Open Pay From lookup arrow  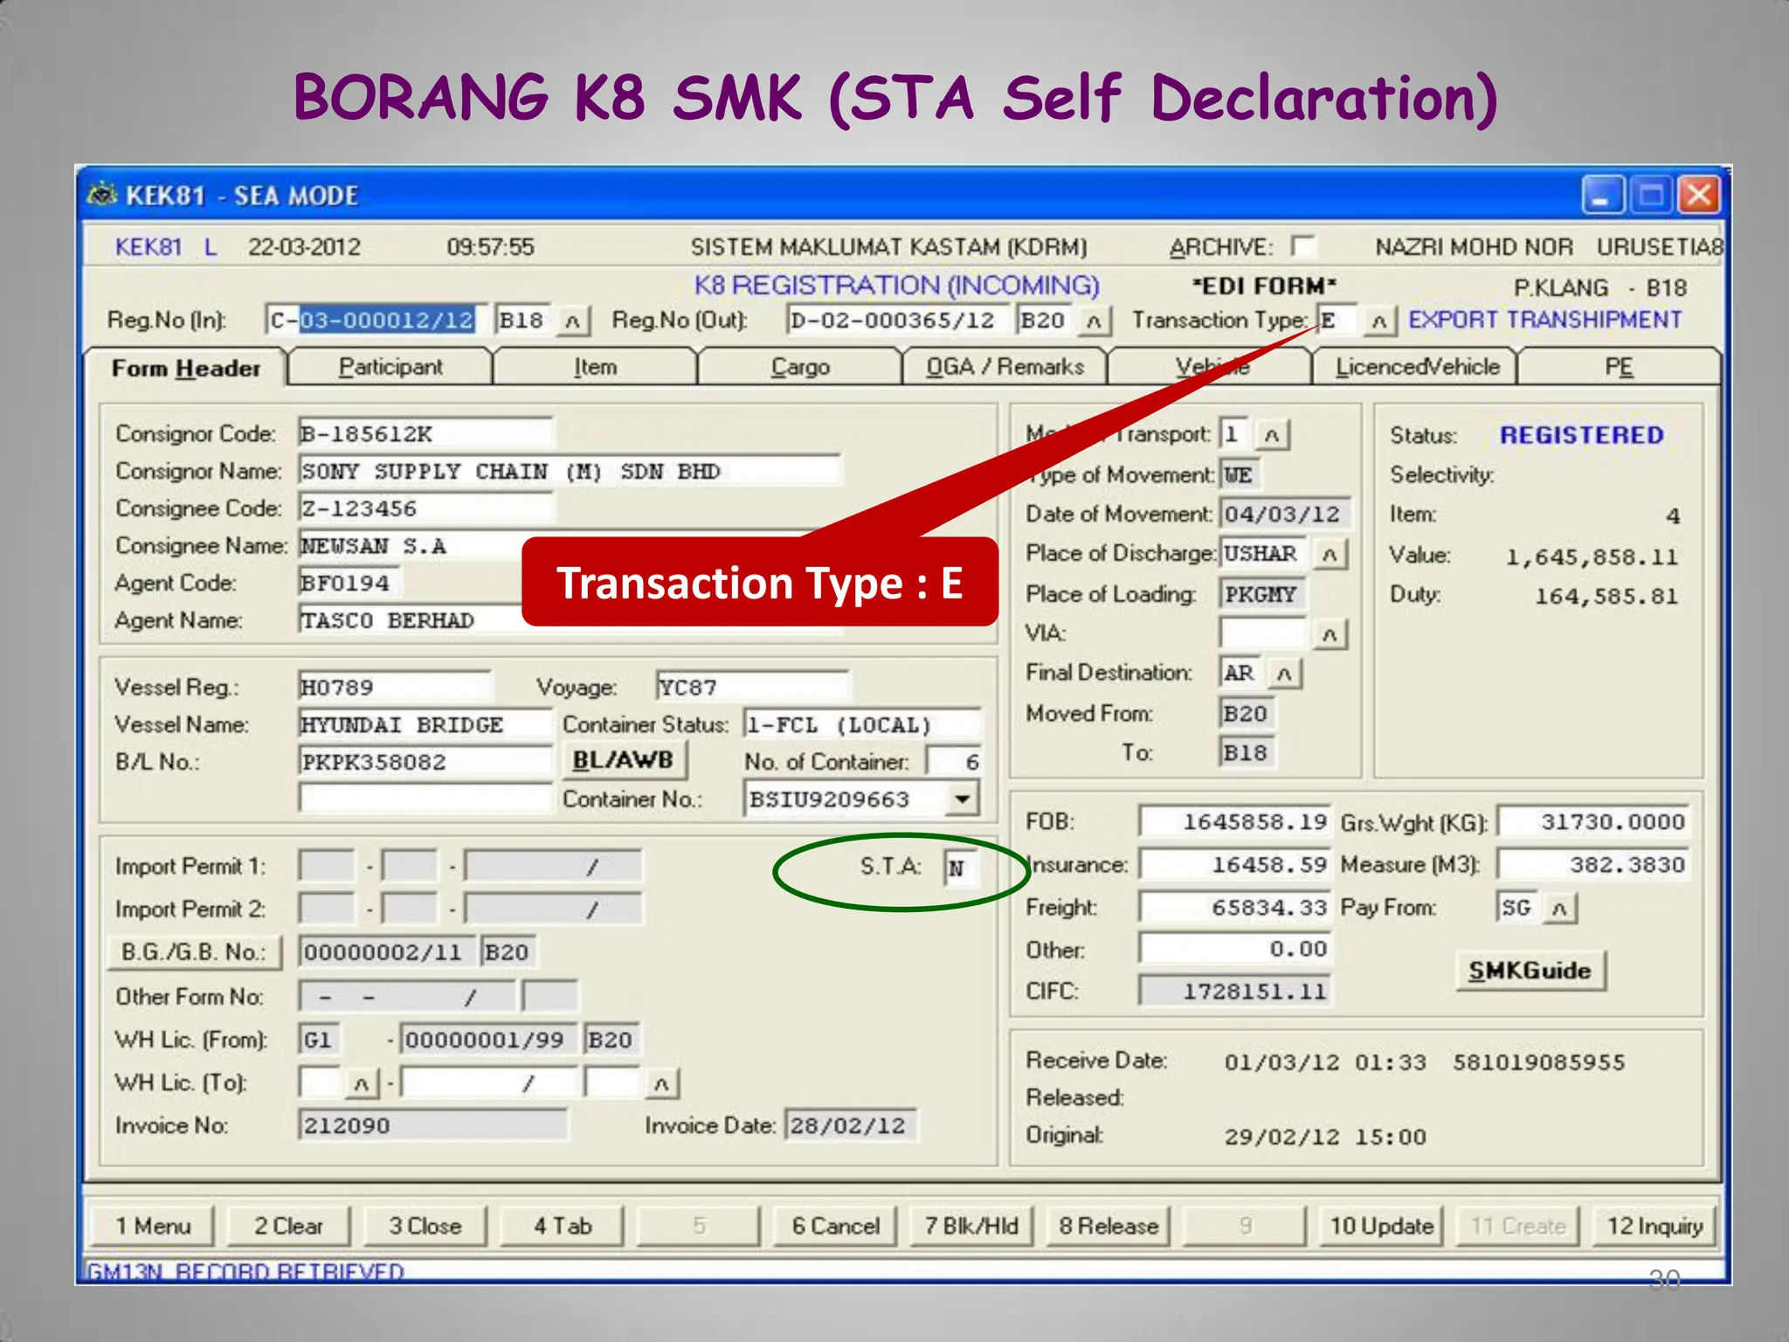click(x=1559, y=908)
